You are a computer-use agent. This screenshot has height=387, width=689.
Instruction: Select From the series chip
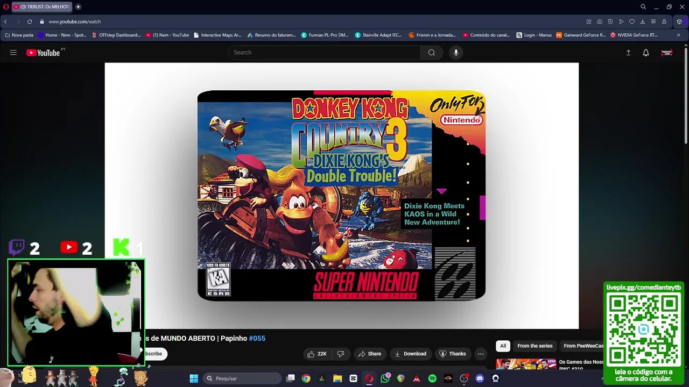pyautogui.click(x=535, y=346)
